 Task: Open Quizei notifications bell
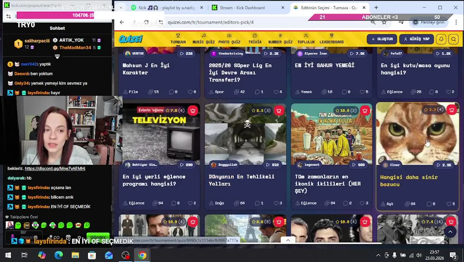(x=441, y=39)
